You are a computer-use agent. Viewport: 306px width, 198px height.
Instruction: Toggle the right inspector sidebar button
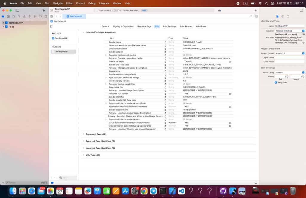point(301,10)
